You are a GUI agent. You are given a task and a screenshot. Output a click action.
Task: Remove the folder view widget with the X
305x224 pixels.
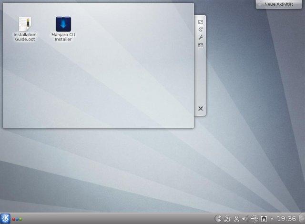click(x=201, y=109)
